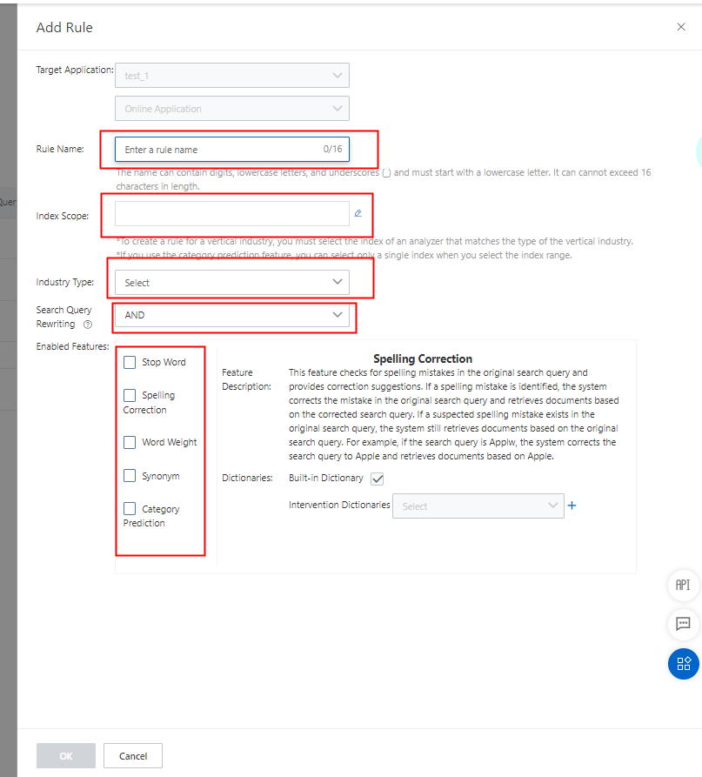Enable the Category Prediction checkbox
The width and height of the screenshot is (702, 777).
tap(130, 508)
